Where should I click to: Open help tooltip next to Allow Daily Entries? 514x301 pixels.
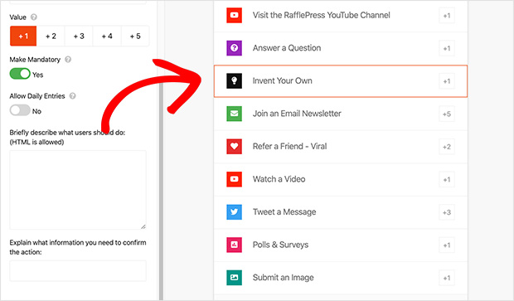click(72, 95)
